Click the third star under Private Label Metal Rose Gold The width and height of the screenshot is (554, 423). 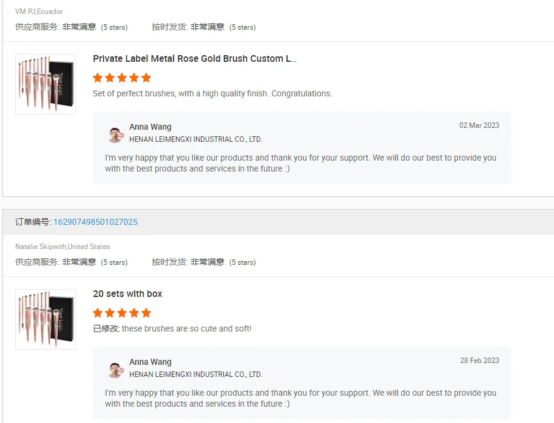(x=122, y=78)
